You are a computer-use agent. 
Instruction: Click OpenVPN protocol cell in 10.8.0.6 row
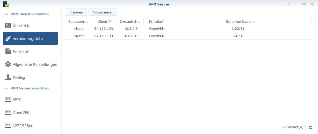pyautogui.click(x=157, y=29)
